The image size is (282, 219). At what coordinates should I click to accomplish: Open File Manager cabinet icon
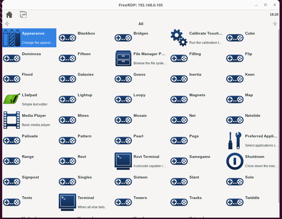123,58
